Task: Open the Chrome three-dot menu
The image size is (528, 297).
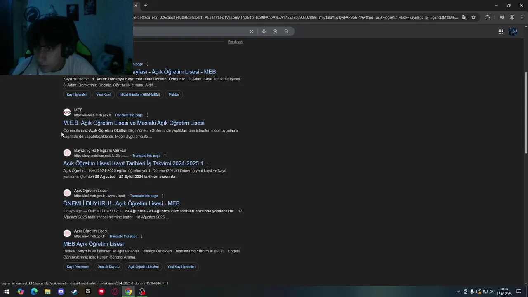Action: tap(521, 17)
